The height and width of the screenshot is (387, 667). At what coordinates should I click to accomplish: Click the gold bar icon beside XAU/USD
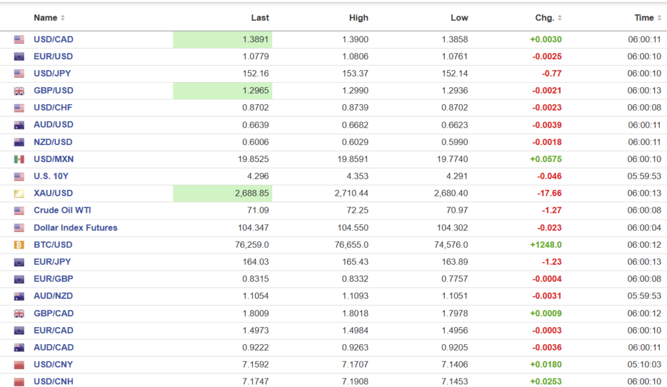pos(19,194)
